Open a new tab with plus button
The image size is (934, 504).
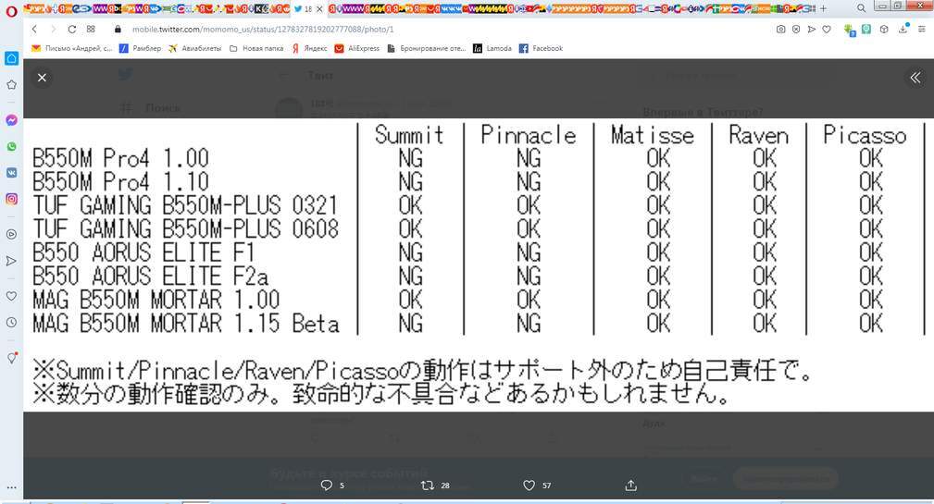tap(823, 8)
